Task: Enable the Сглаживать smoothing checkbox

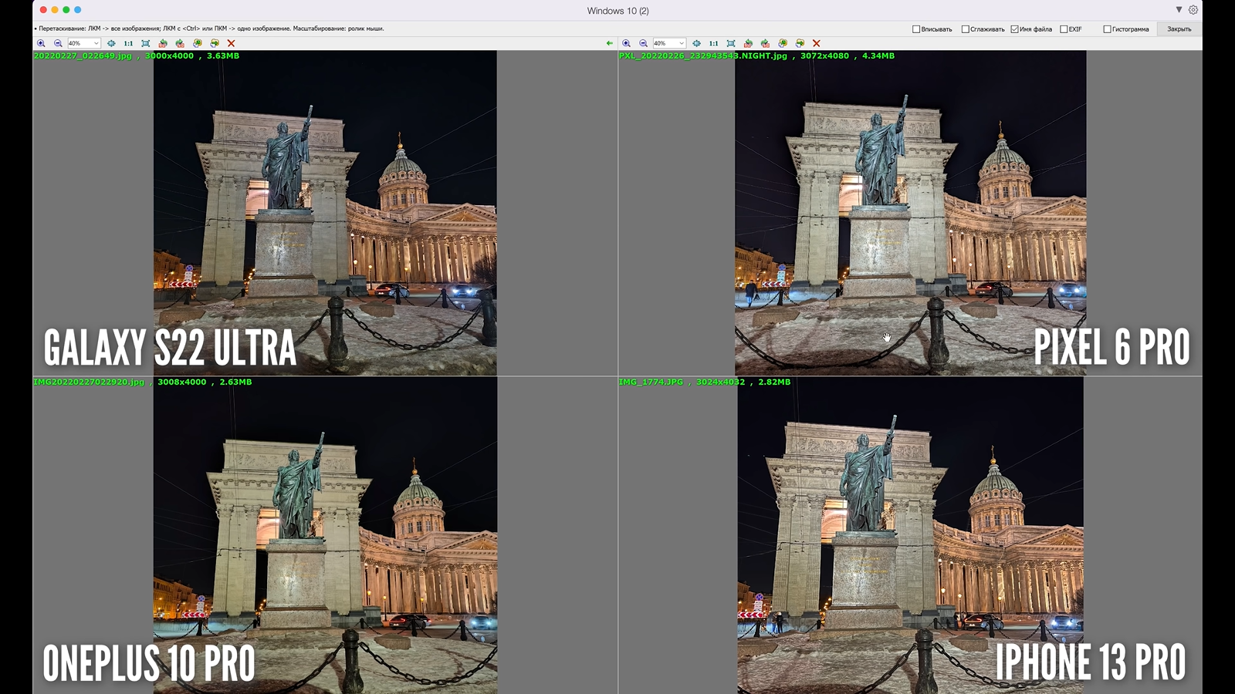Action: pyautogui.click(x=965, y=29)
